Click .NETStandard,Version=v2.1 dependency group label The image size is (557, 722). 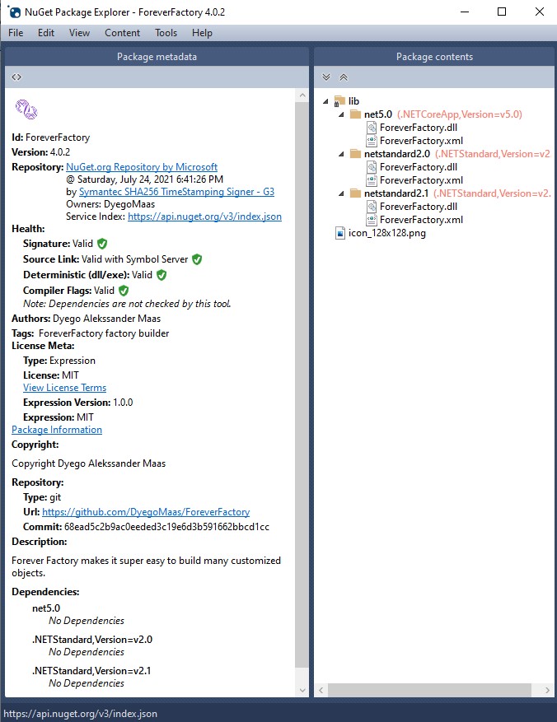point(91,671)
